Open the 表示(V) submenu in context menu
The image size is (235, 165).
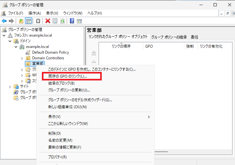point(95,117)
